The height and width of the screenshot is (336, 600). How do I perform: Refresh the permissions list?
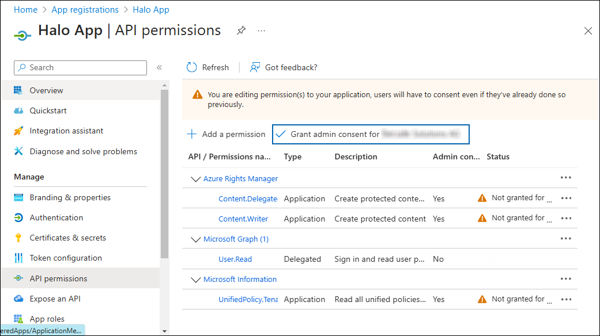[x=208, y=67]
